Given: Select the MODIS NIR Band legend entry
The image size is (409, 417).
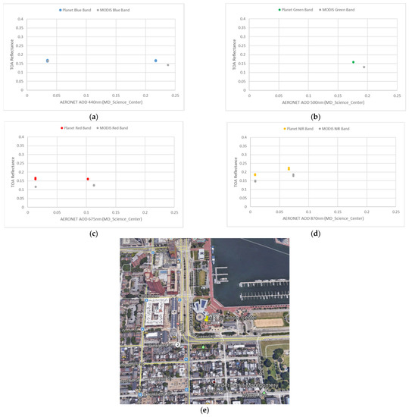Looking at the screenshot, I should click(x=334, y=129).
